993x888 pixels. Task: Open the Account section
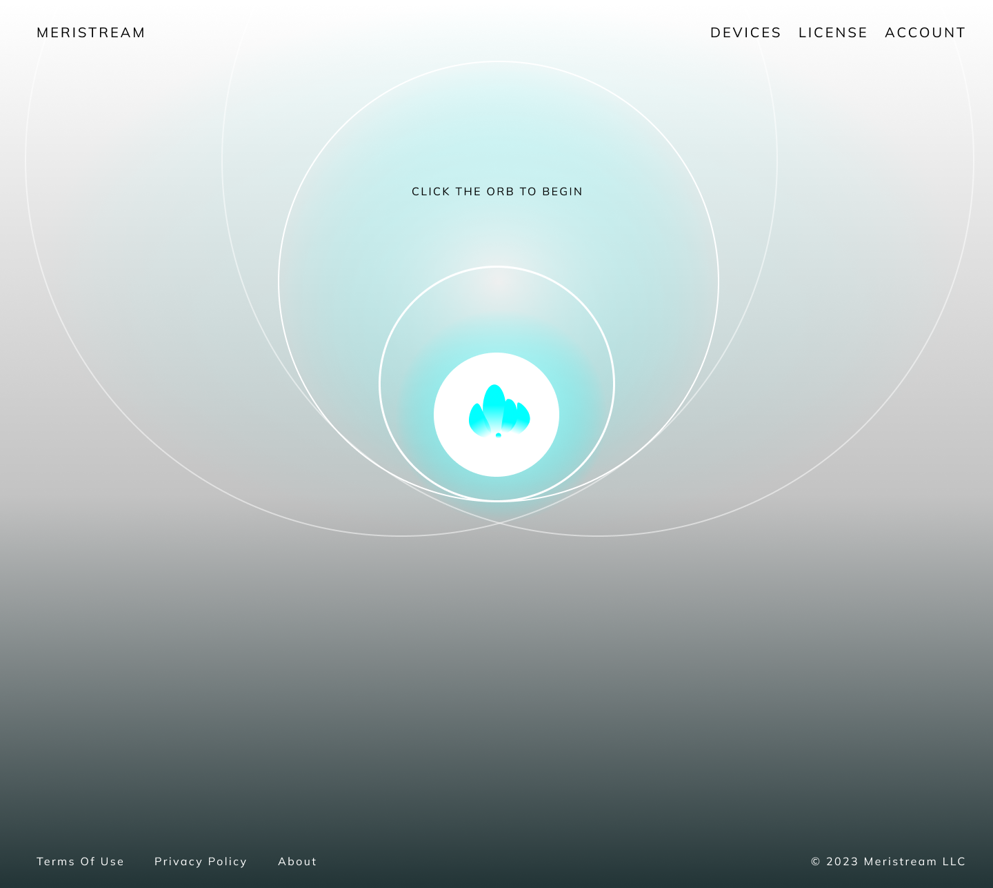[925, 32]
